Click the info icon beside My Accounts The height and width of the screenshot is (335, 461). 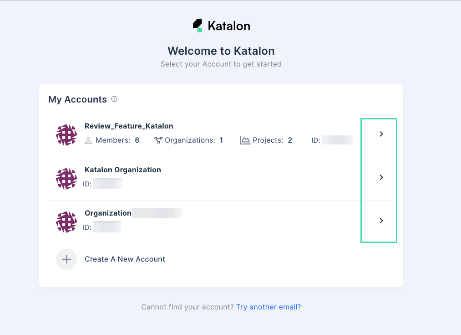pyautogui.click(x=114, y=99)
